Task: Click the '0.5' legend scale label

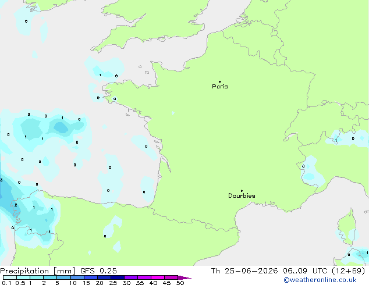Action: [20, 283]
